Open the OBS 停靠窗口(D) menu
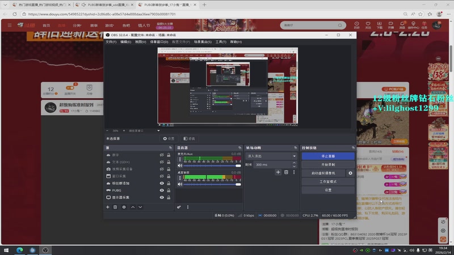This screenshot has height=255, width=454. tap(159, 42)
